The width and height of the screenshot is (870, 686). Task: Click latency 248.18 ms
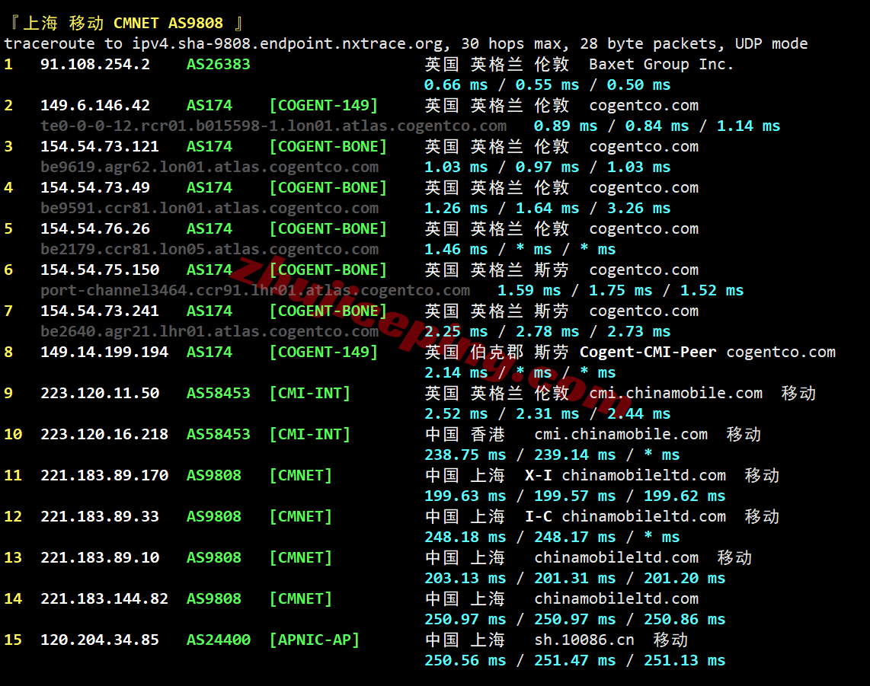465,536
